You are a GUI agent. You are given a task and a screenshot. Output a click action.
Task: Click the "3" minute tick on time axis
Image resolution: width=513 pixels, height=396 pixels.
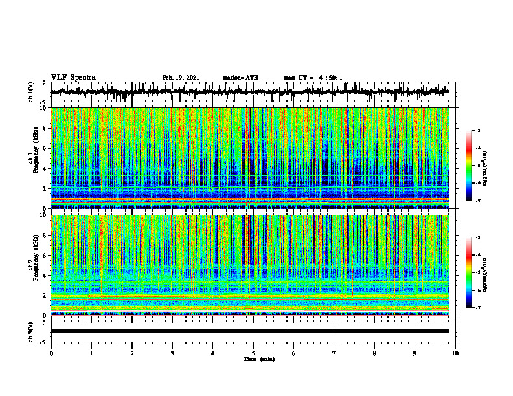click(172, 353)
